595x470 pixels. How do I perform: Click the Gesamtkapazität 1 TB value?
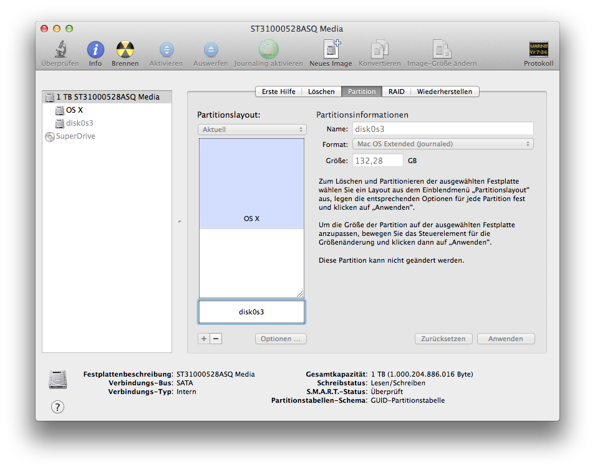pos(422,374)
